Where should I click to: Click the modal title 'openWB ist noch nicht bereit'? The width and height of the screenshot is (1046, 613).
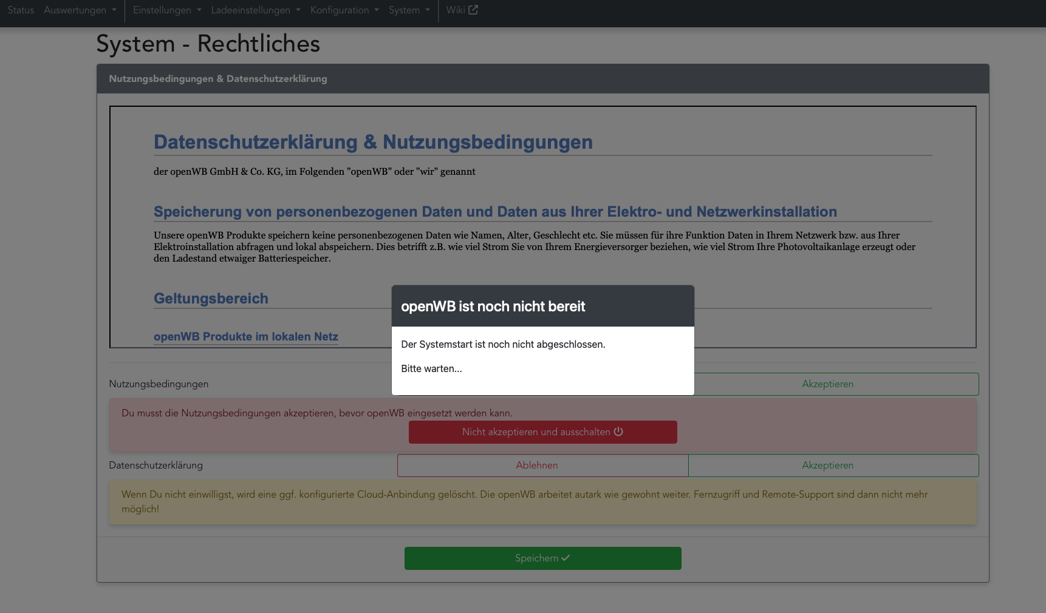click(493, 306)
